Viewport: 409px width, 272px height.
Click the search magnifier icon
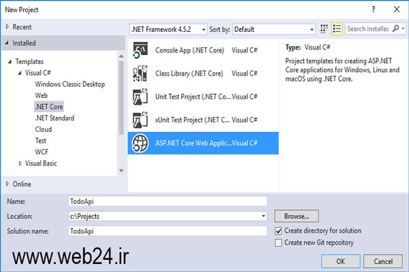pyautogui.click(x=395, y=29)
